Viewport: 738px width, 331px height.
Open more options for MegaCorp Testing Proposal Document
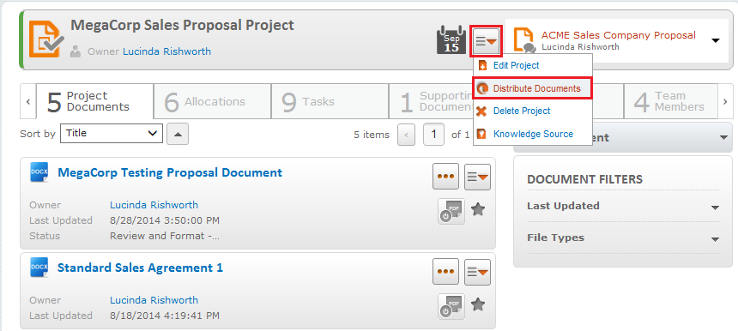[x=445, y=177]
